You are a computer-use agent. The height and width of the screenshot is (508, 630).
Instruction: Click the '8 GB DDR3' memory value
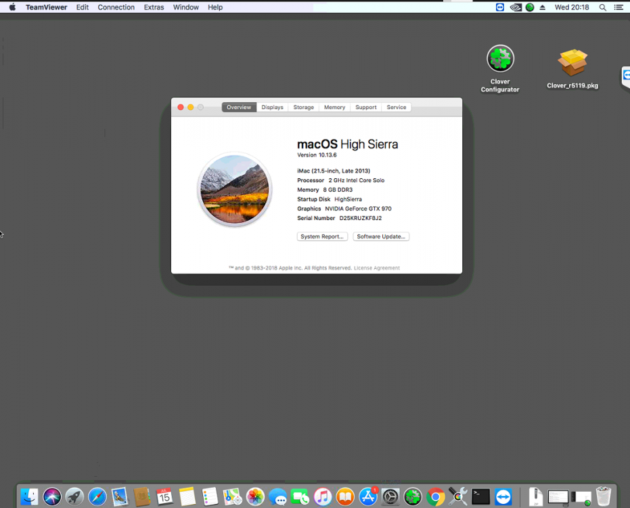tap(338, 190)
